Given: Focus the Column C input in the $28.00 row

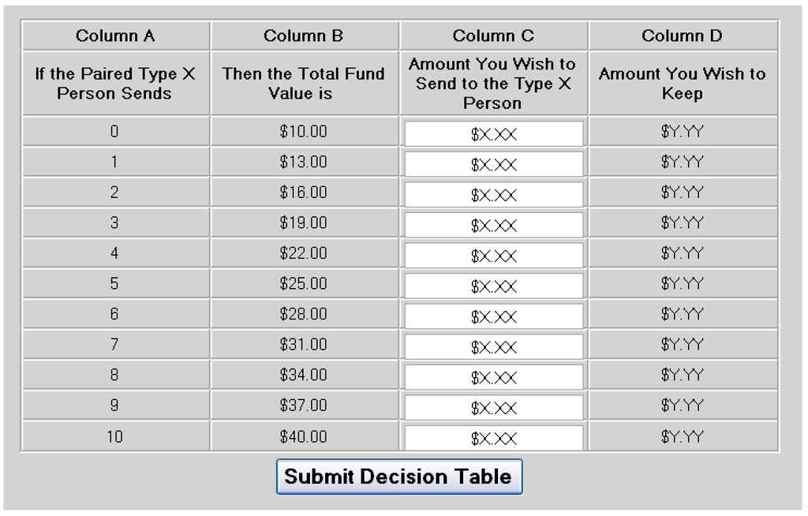Looking at the screenshot, I should pyautogui.click(x=494, y=316).
